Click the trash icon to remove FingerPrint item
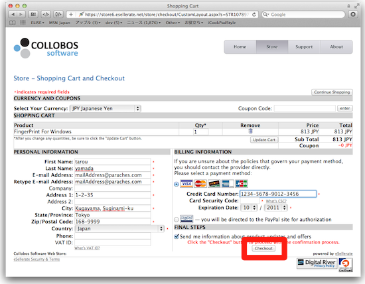 click(x=250, y=131)
